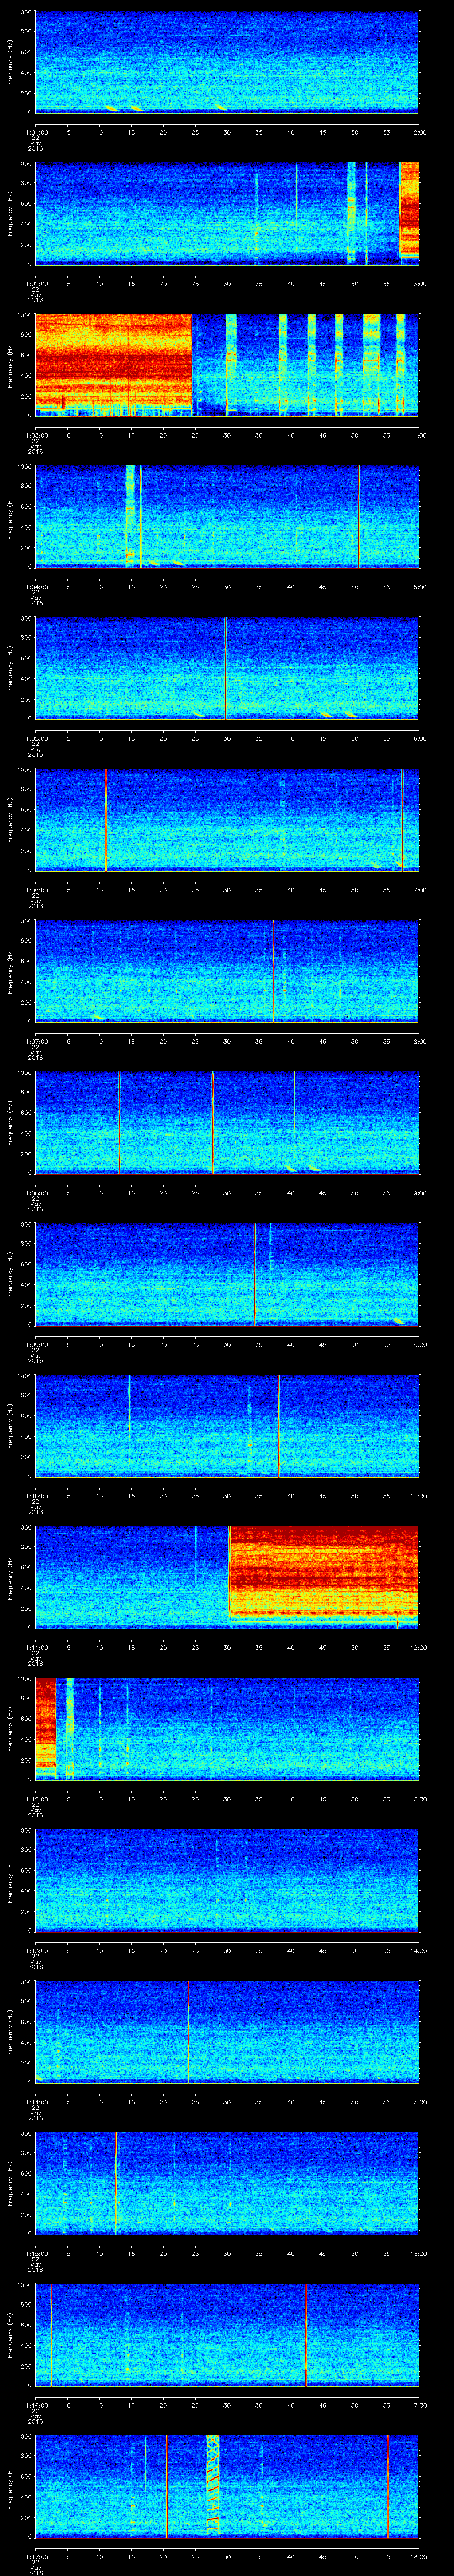Click the "1:06:00" start time label

click(x=36, y=890)
